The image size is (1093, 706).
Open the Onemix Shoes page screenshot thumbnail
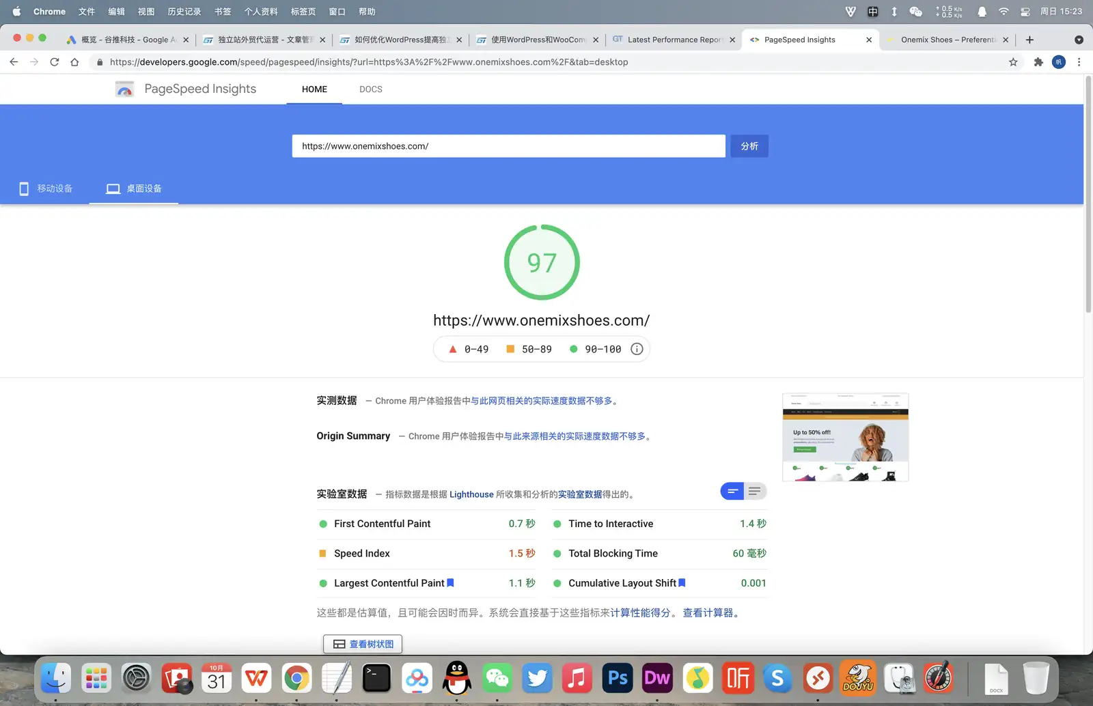(x=846, y=437)
